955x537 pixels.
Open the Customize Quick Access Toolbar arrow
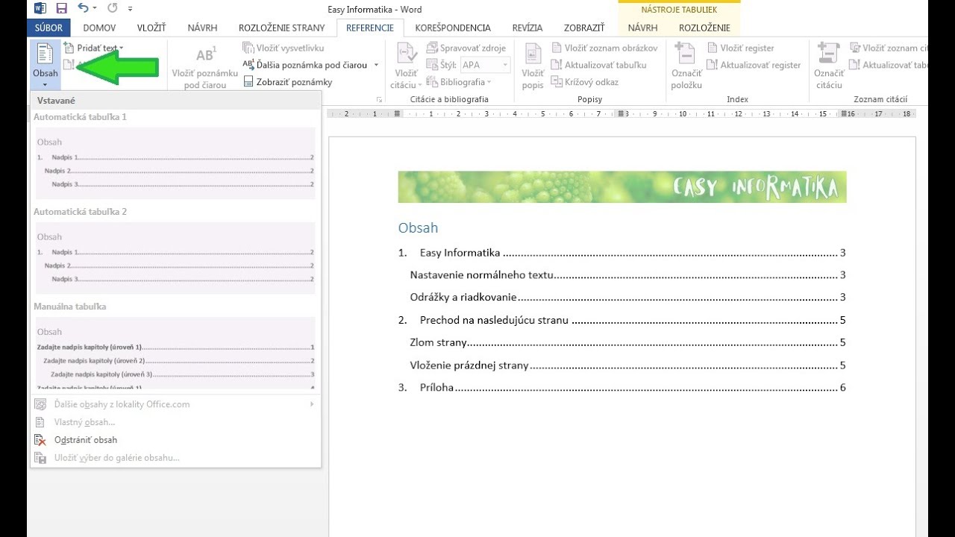(x=131, y=10)
